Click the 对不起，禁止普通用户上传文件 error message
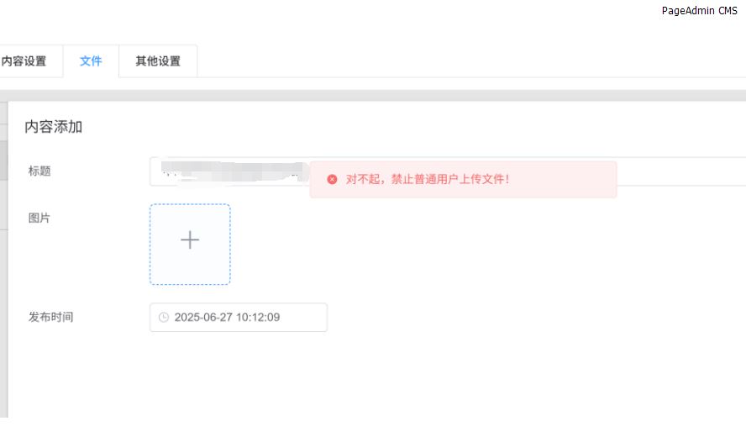The image size is (746, 437). 428,179
